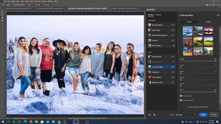
Task: Click the OK button
Action: click(x=203, y=115)
